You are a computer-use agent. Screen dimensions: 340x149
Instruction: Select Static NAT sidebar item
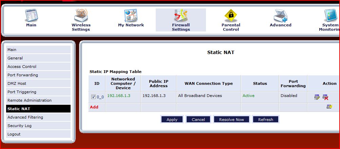coord(38,108)
